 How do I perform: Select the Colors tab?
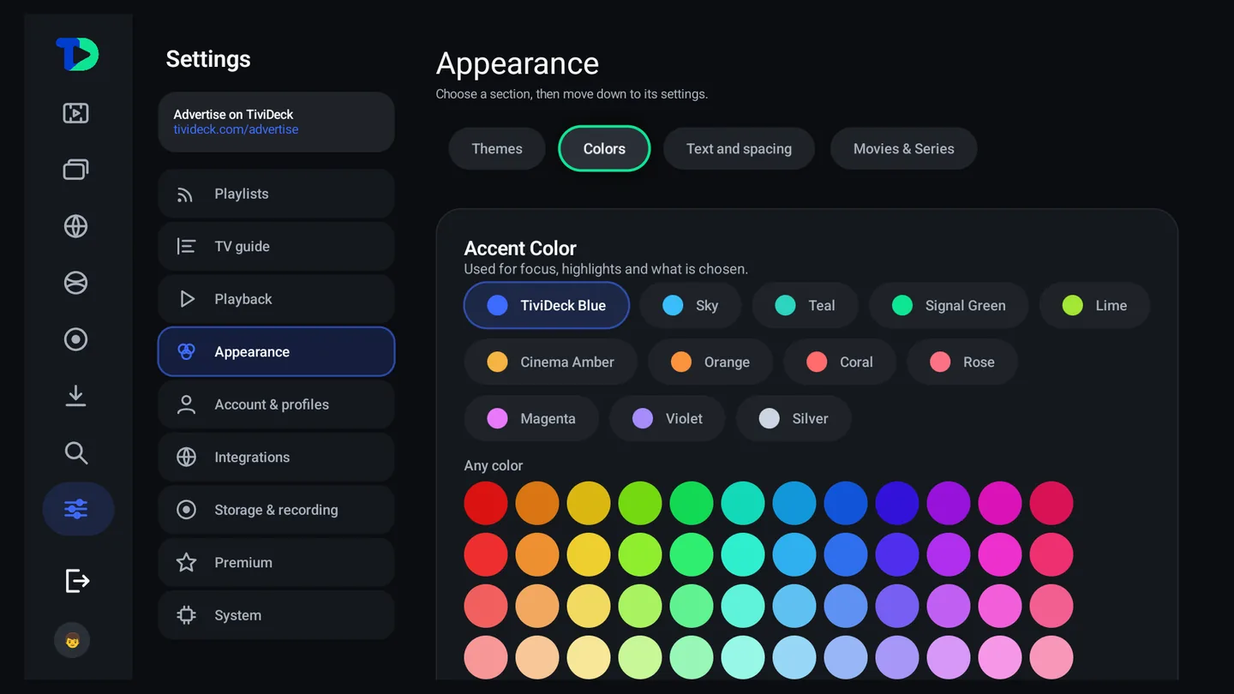tap(604, 149)
